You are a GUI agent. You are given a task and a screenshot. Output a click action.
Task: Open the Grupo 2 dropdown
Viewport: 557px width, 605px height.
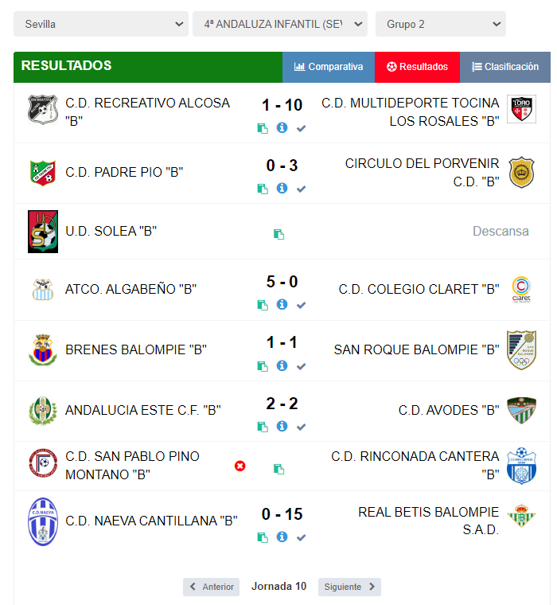click(441, 24)
